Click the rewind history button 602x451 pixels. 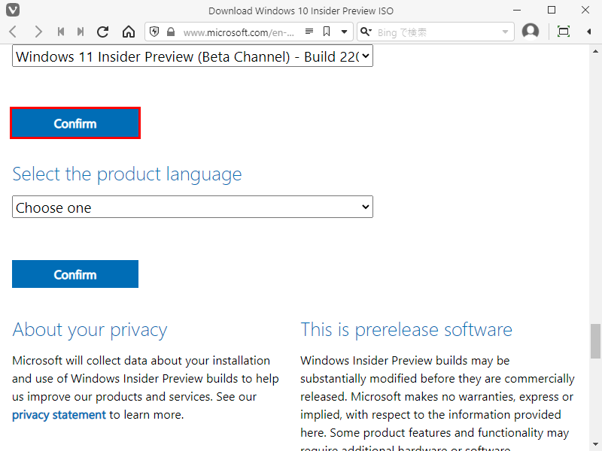[61, 32]
